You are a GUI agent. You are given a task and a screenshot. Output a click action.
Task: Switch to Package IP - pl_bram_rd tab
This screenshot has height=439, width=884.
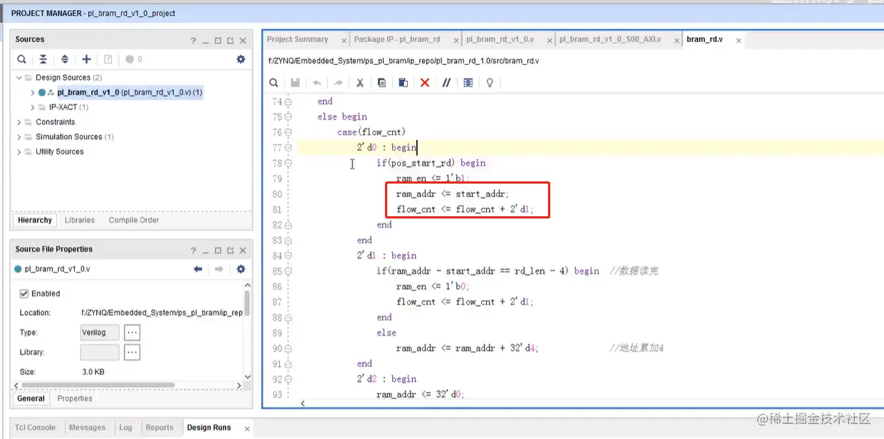coord(397,40)
